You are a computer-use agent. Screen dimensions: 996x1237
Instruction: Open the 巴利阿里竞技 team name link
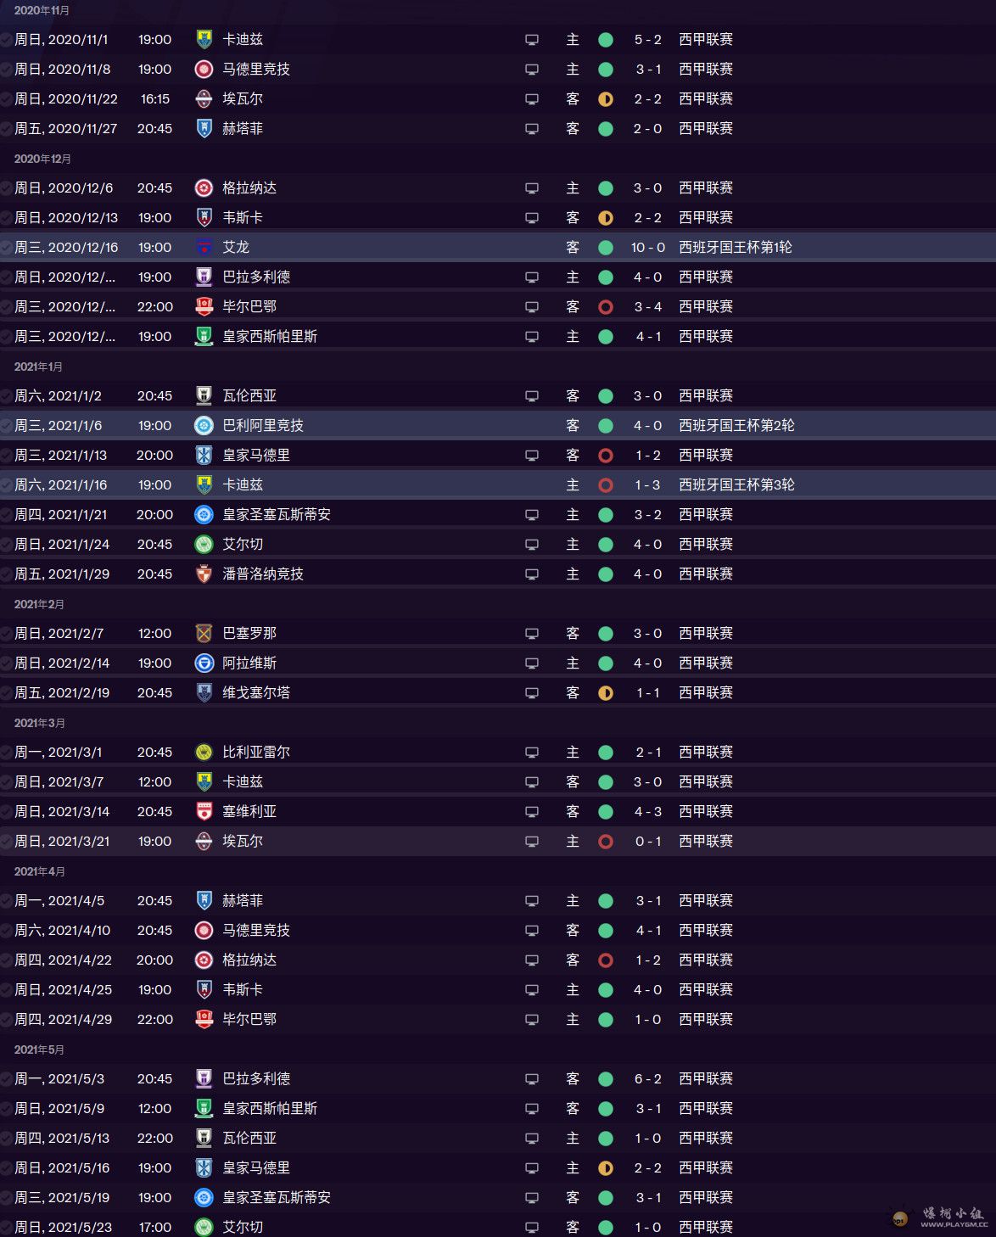(x=263, y=426)
